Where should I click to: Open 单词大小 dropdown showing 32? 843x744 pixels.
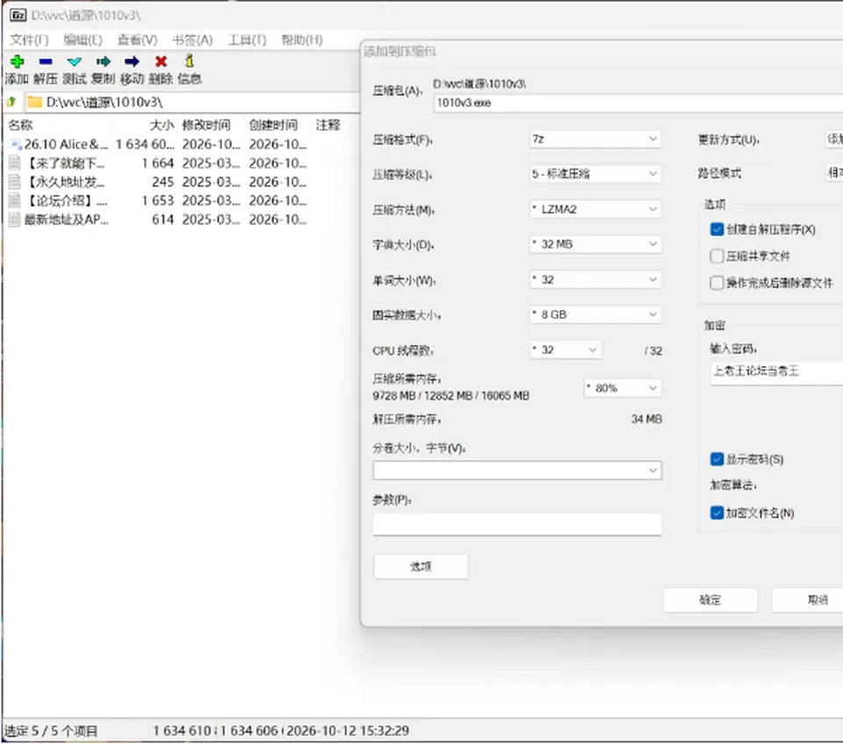[x=595, y=279]
